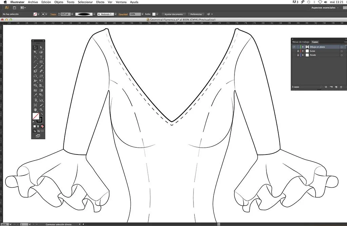Select the Magic Wand tool

point(35,52)
